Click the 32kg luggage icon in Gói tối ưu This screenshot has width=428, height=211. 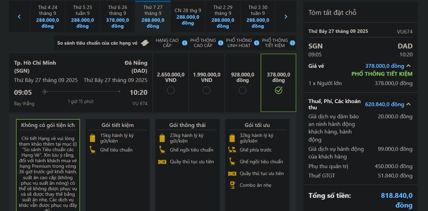(x=232, y=138)
